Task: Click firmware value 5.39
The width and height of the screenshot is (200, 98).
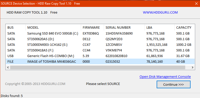Action: 86,56
